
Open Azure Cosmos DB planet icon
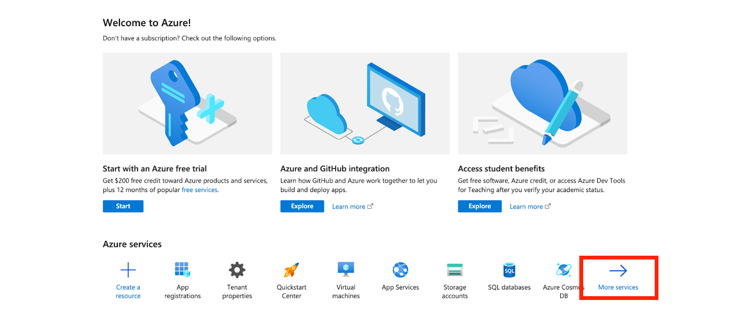point(564,270)
